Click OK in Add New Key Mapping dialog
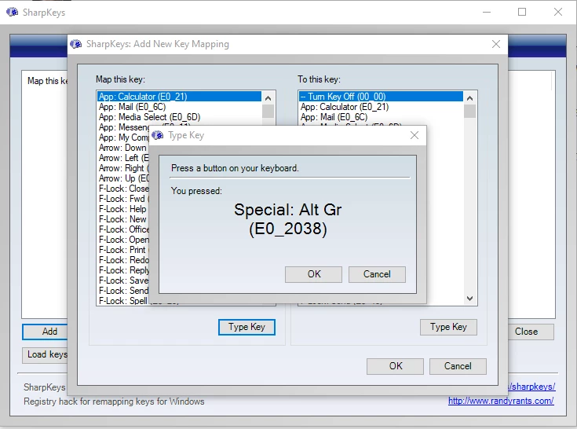This screenshot has height=429, width=577. tap(395, 366)
